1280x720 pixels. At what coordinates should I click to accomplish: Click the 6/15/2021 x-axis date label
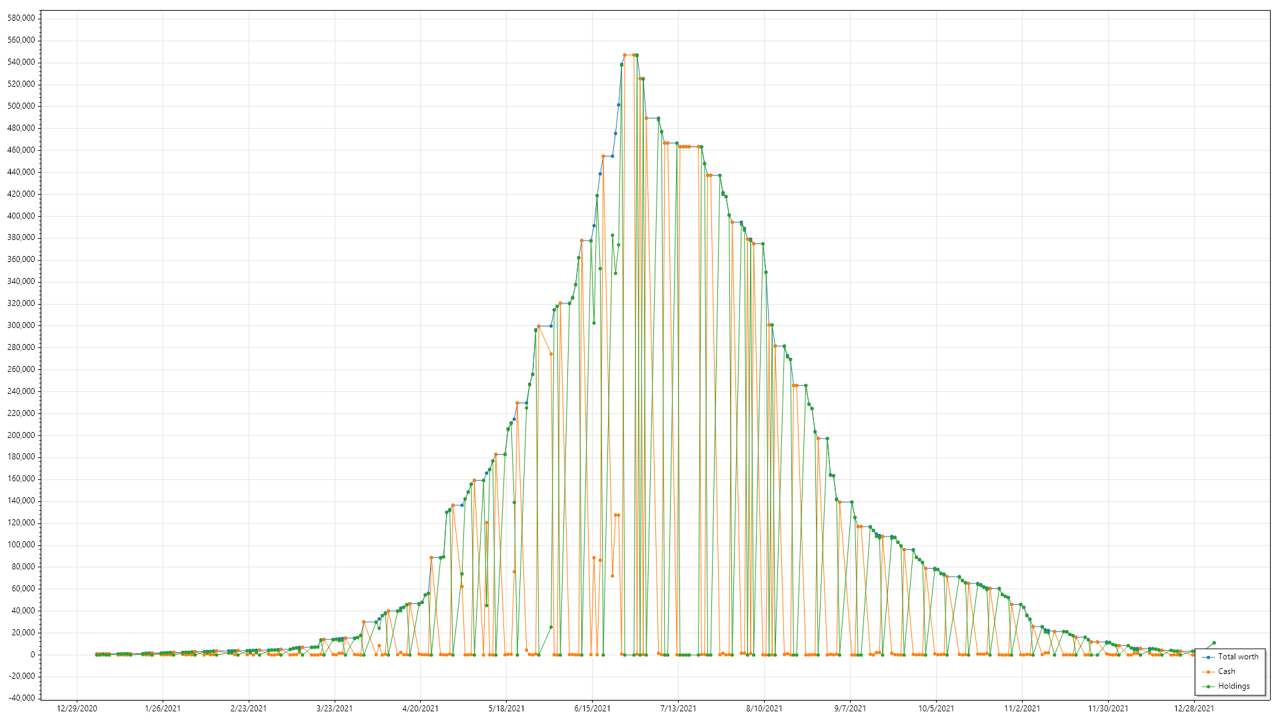592,709
